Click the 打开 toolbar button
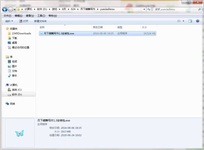The width and height of the screenshot is (204, 150). pos(24,21)
